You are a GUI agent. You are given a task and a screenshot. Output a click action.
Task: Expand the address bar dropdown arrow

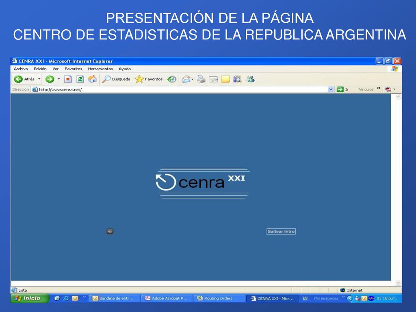click(x=331, y=89)
